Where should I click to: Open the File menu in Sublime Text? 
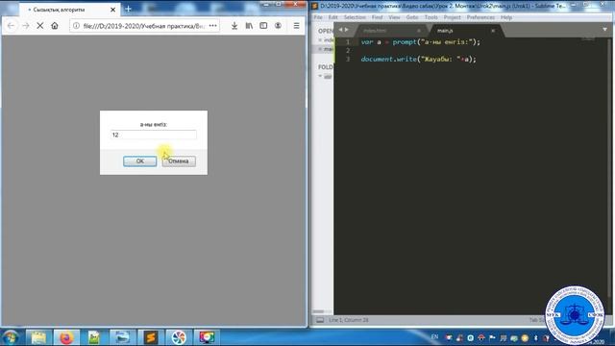318,17
